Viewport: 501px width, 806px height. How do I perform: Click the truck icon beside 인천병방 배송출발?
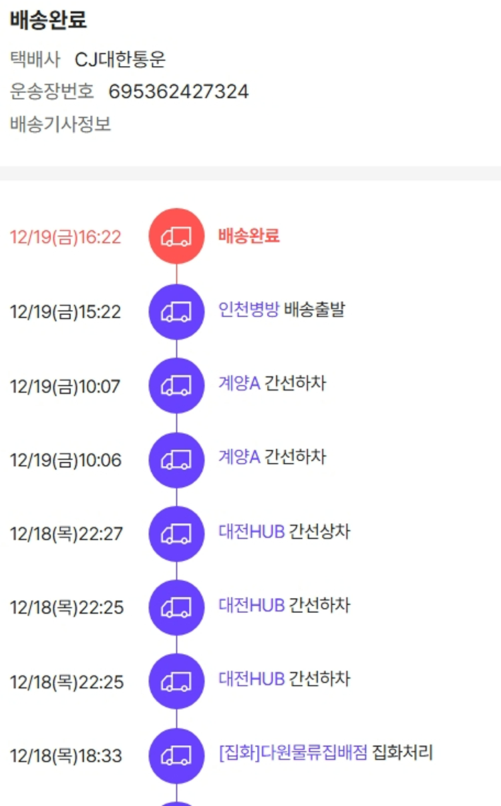coord(176,311)
